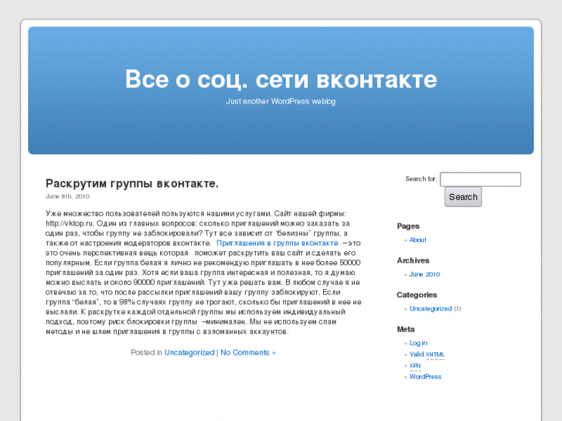Click the 'Posted in' text

146,352
